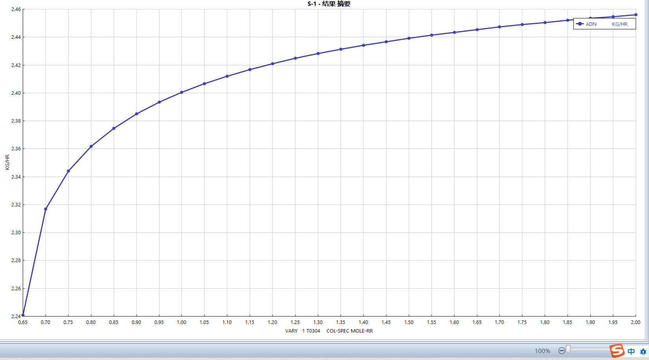This screenshot has height=360, width=649.
Task: Click the x-axis tick label 1.25
Action: click(295, 322)
